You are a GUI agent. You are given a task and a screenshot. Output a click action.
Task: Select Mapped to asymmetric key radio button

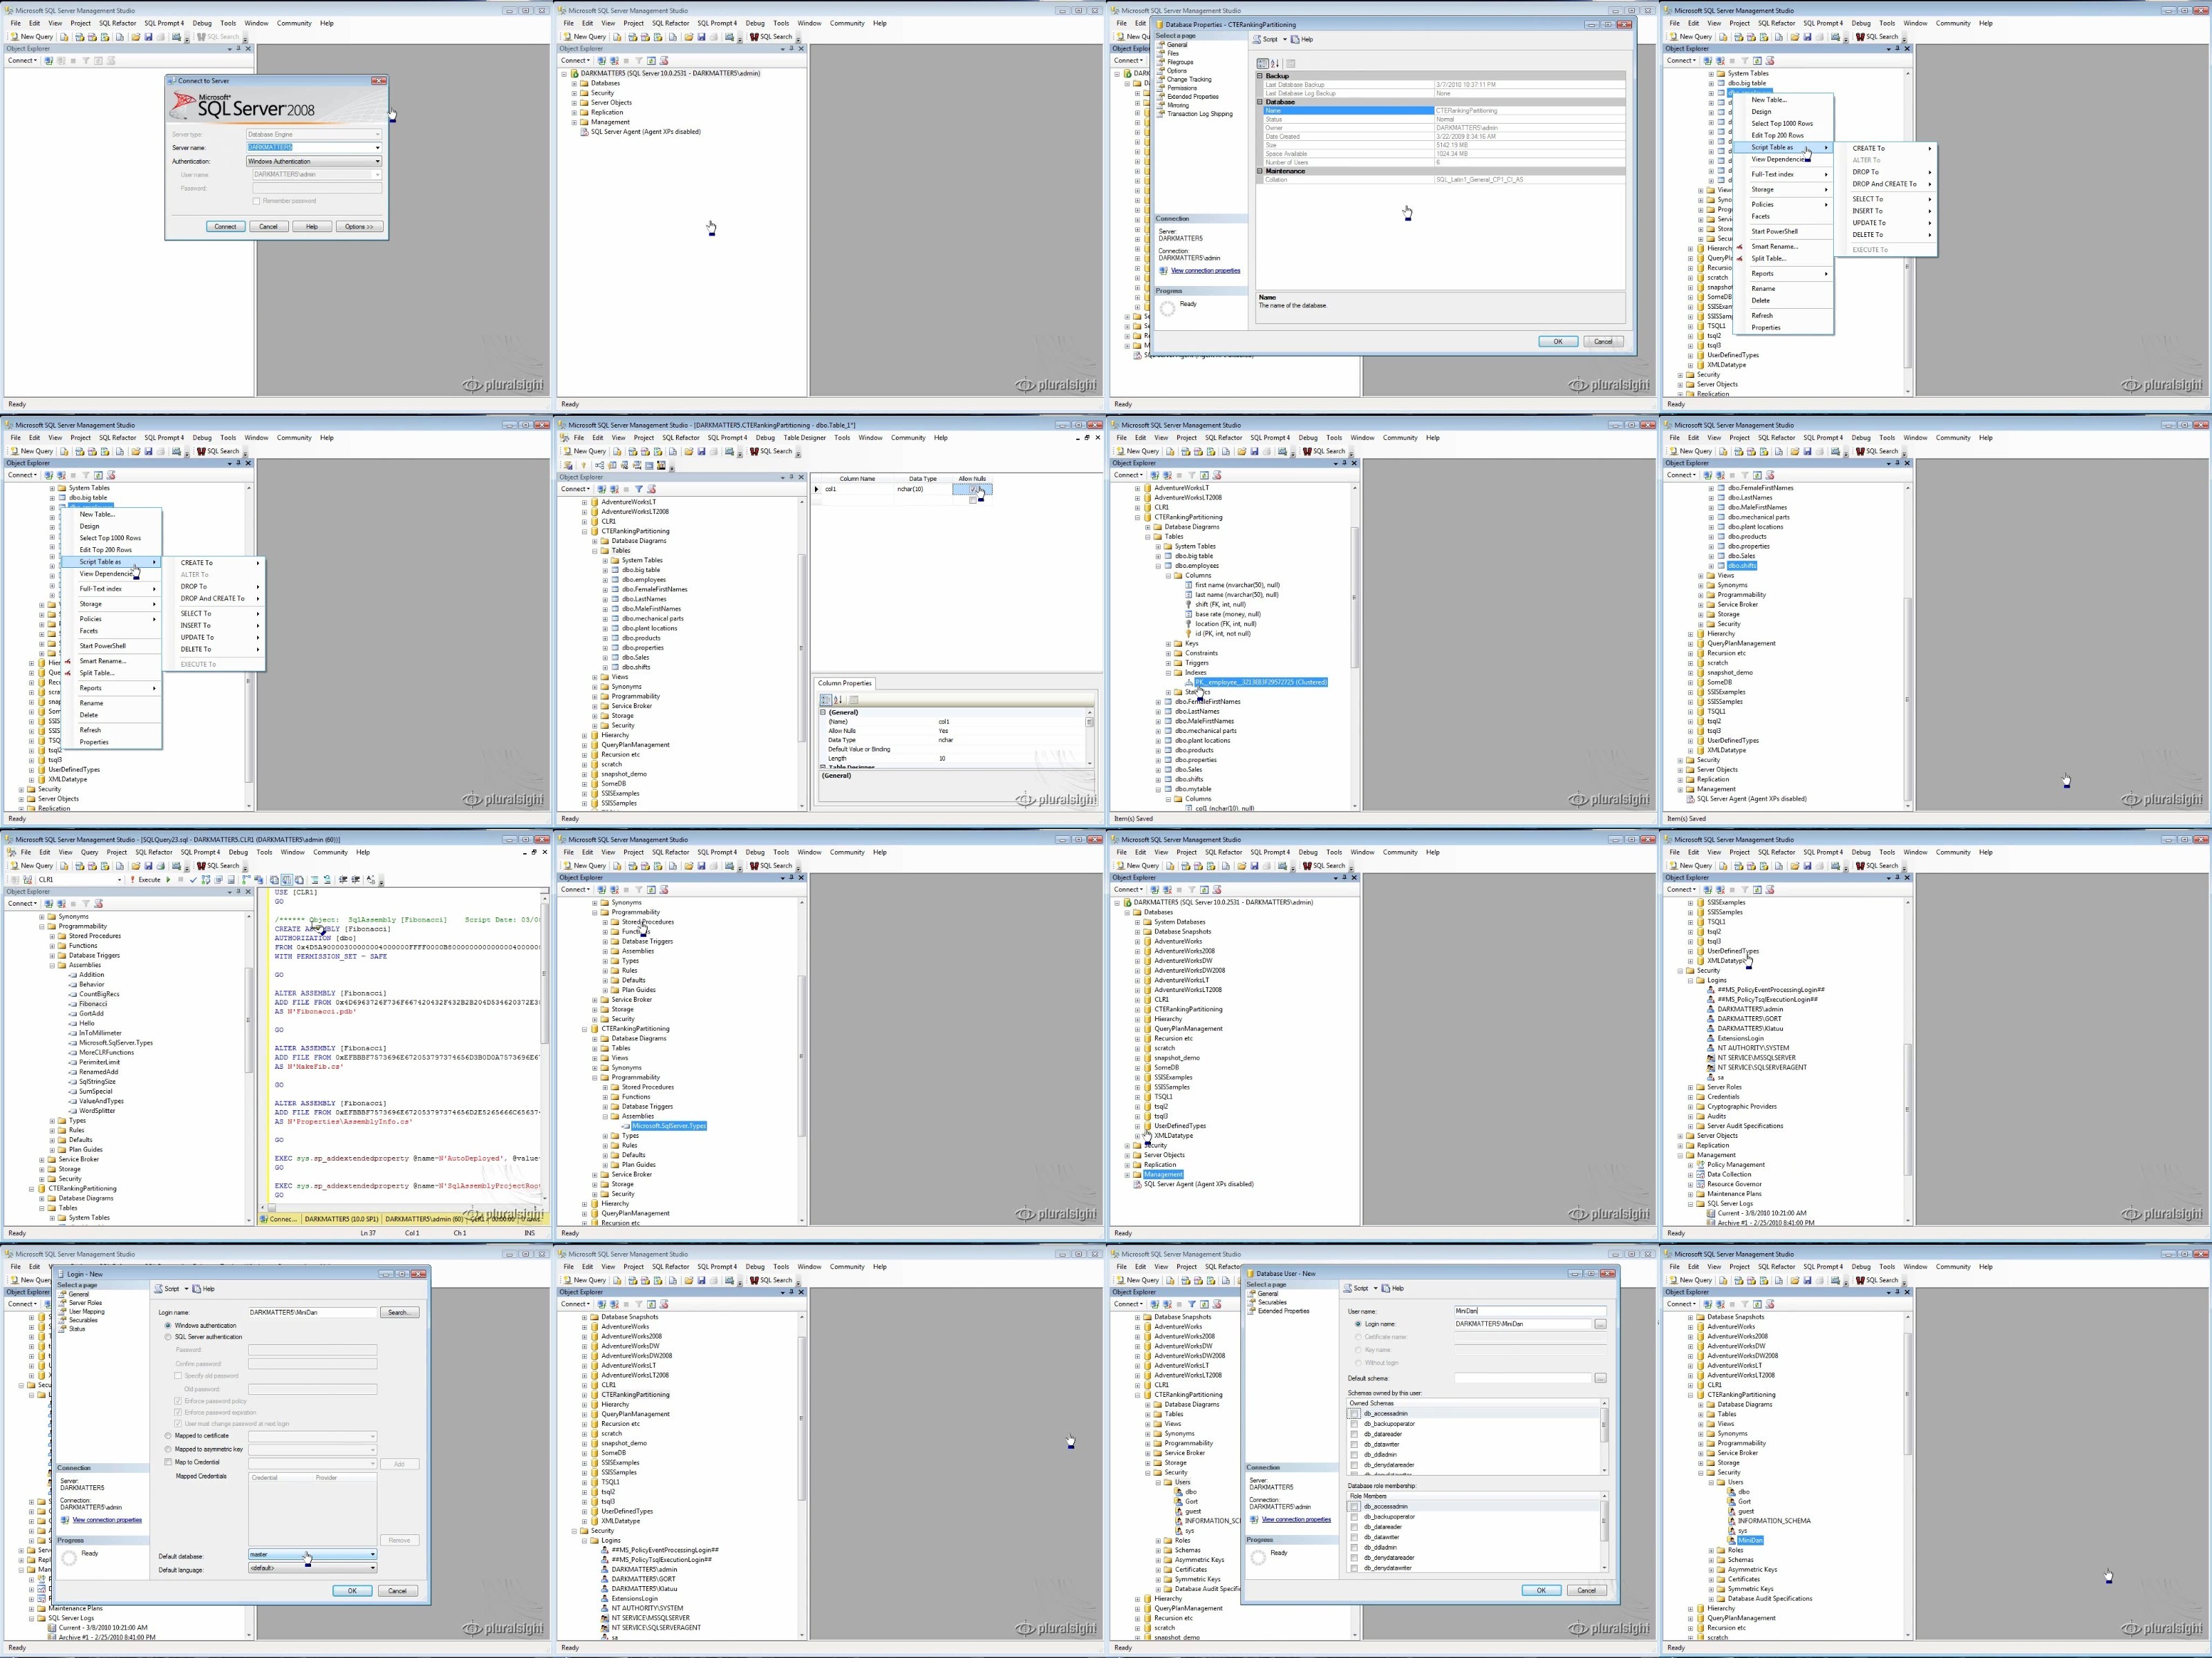(x=168, y=1448)
